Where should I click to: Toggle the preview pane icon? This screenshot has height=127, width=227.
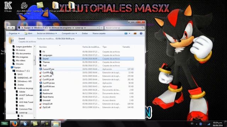[135, 34]
